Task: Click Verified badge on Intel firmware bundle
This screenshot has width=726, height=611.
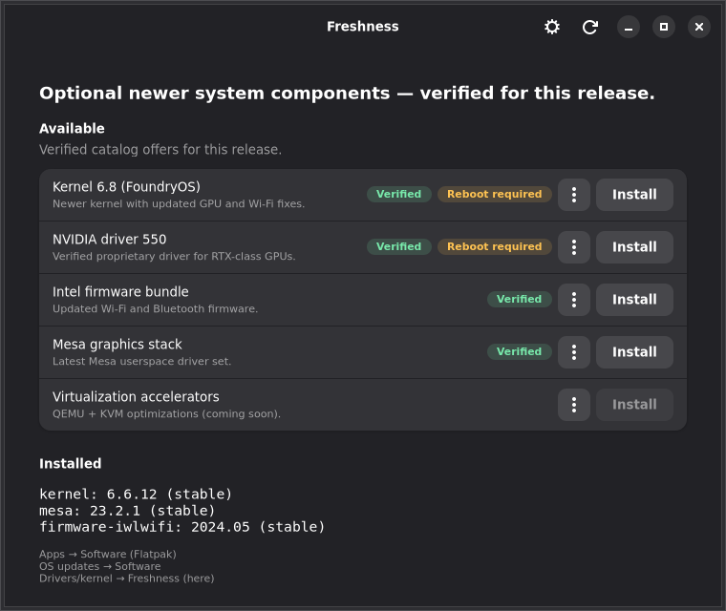Action: 519,300
